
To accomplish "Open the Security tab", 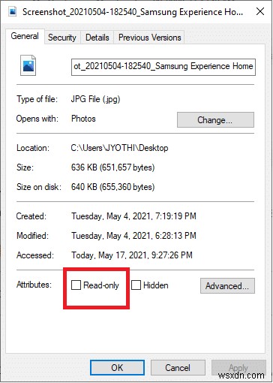I will [62, 38].
